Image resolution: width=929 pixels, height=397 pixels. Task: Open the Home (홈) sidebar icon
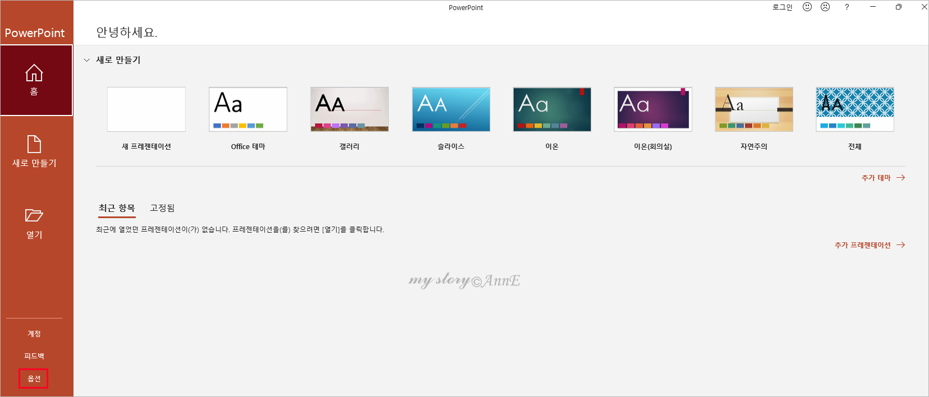tap(34, 73)
